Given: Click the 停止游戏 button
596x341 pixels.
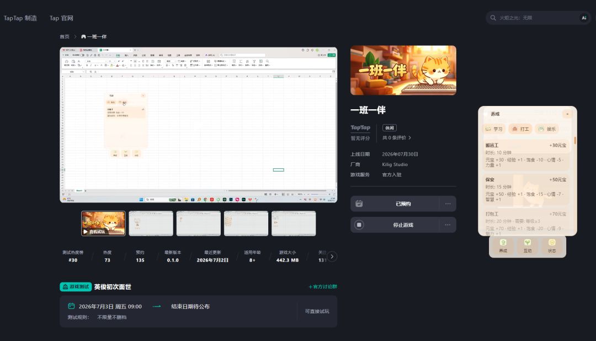Looking at the screenshot, I should 403,225.
